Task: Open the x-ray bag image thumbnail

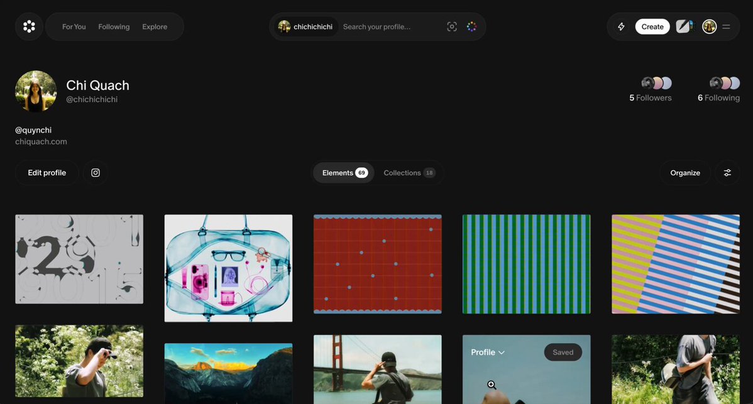Action: coord(228,268)
